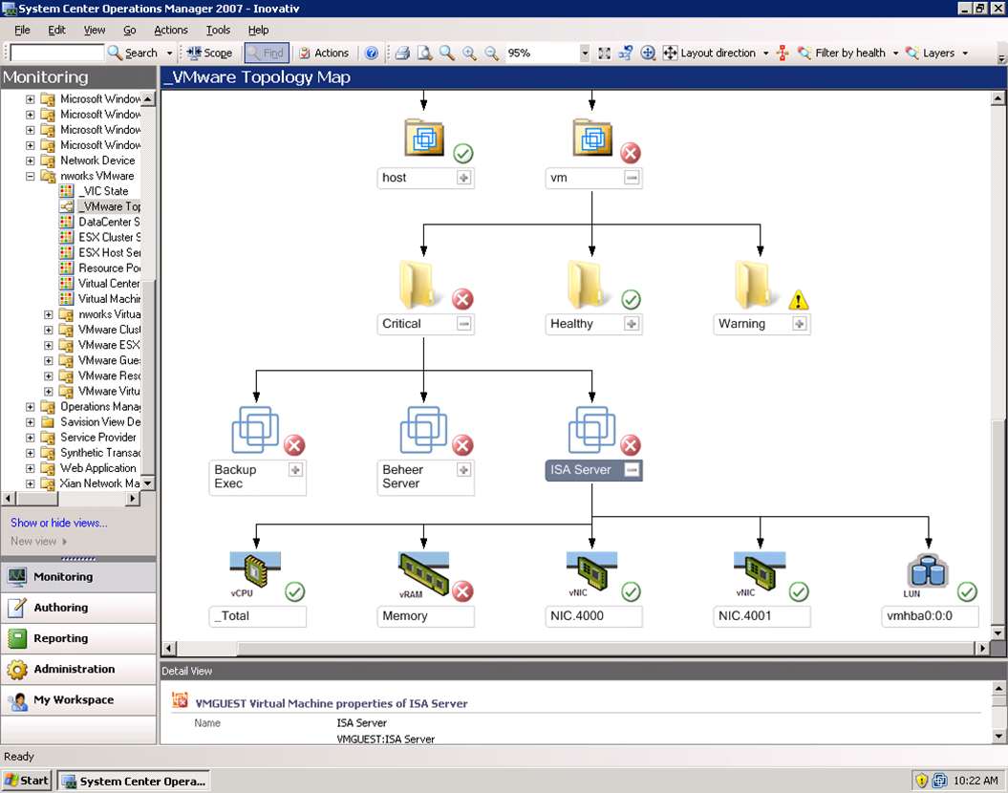Click the navigation tree horizontal scrollbar

(71, 498)
